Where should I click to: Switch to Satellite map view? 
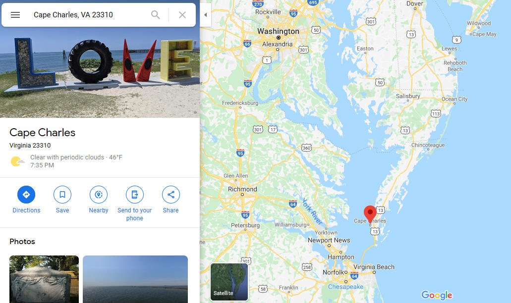pos(229,282)
